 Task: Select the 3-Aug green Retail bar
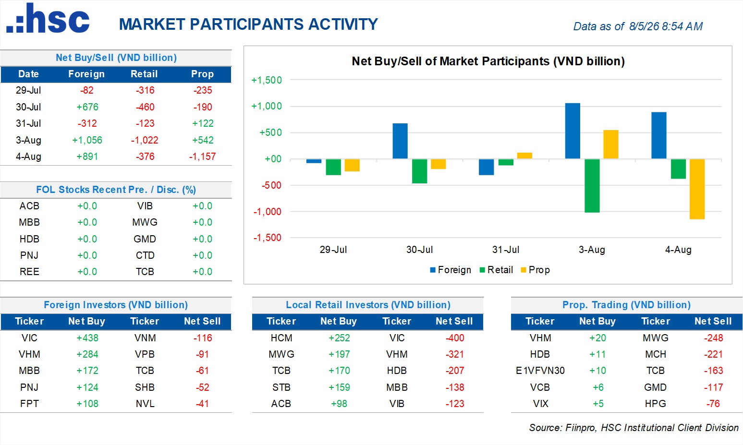tap(592, 186)
